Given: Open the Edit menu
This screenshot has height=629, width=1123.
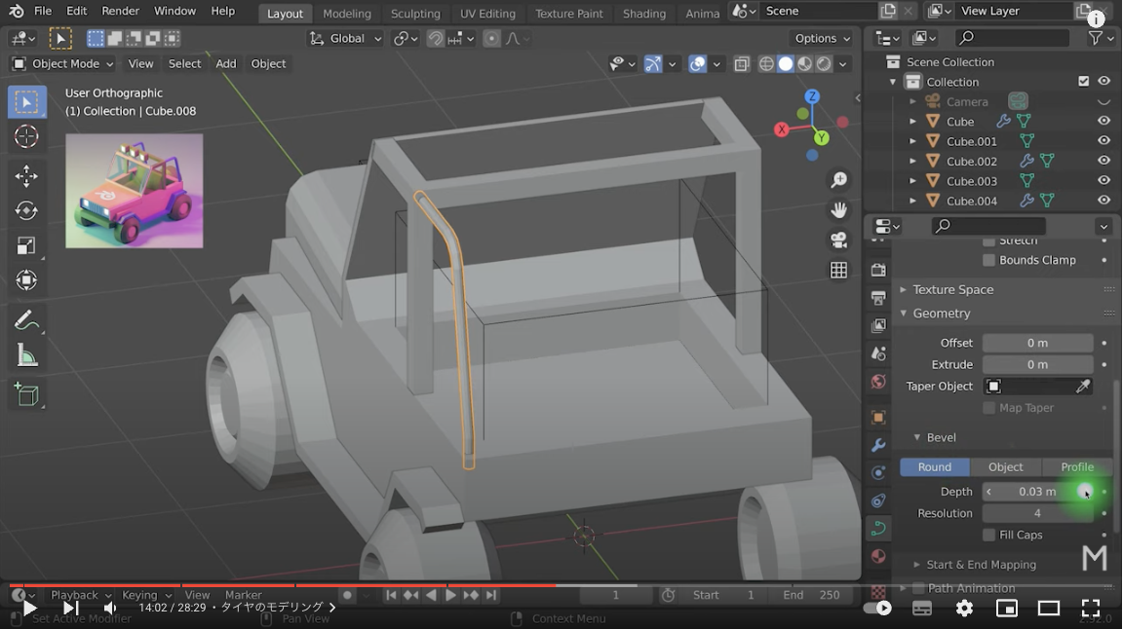Looking at the screenshot, I should (x=76, y=11).
